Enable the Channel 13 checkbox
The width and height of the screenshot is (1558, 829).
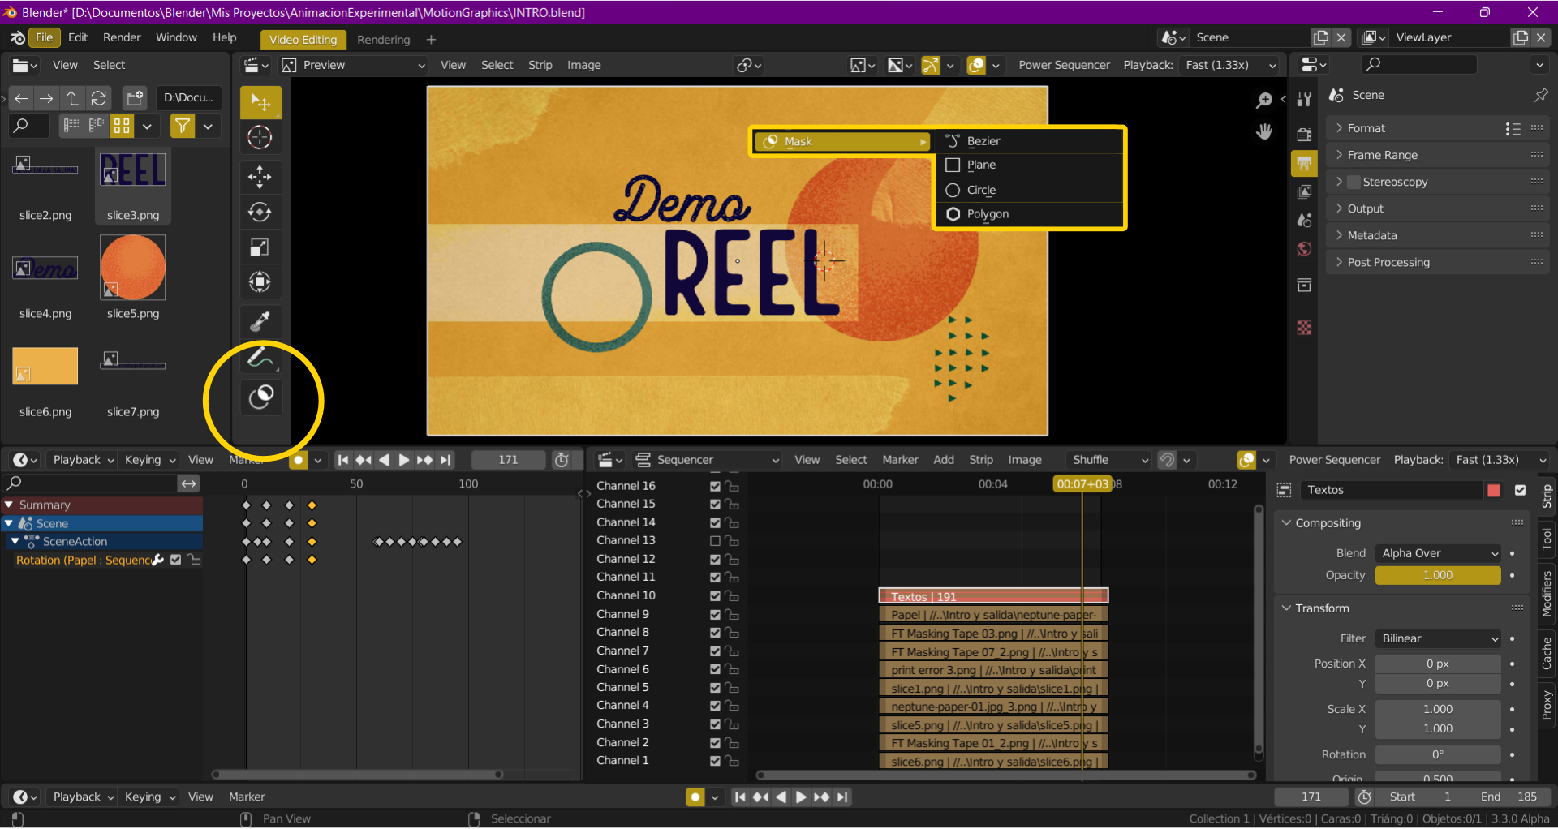715,540
